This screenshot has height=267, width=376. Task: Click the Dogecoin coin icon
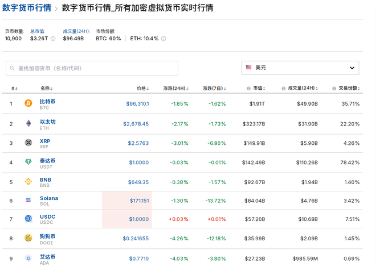click(28, 239)
